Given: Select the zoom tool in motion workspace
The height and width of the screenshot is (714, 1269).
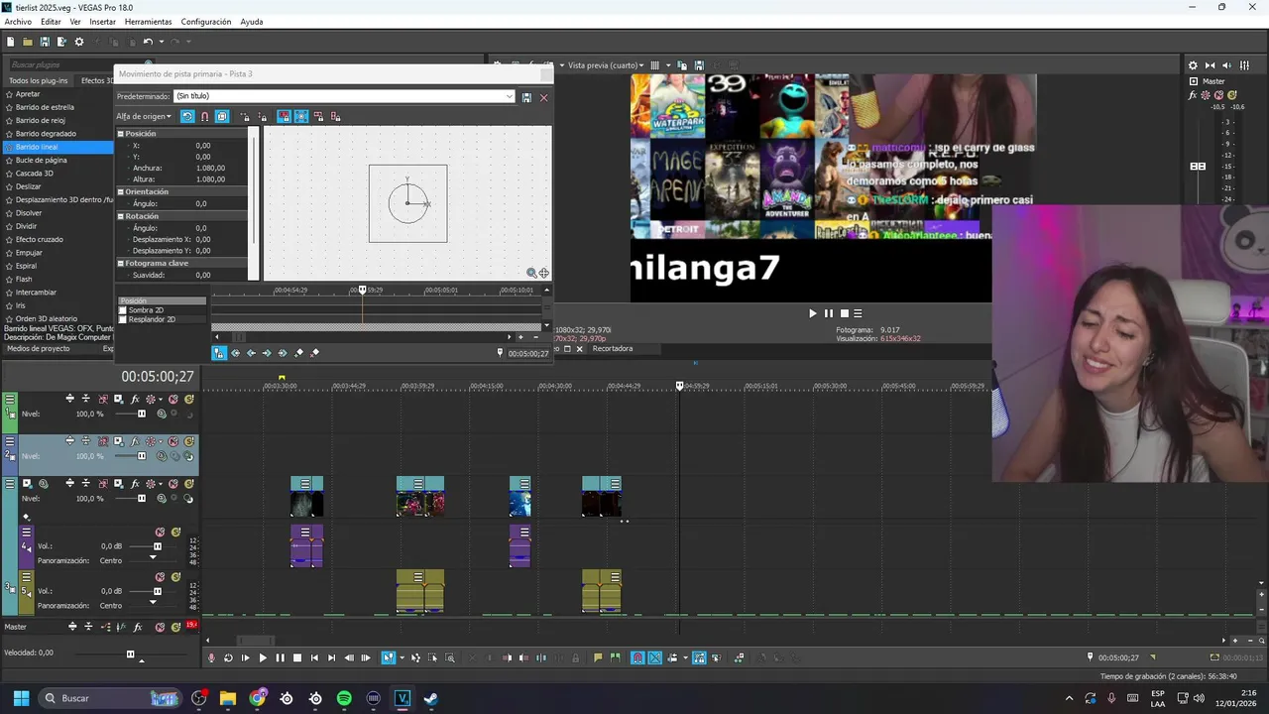Looking at the screenshot, I should pos(531,273).
